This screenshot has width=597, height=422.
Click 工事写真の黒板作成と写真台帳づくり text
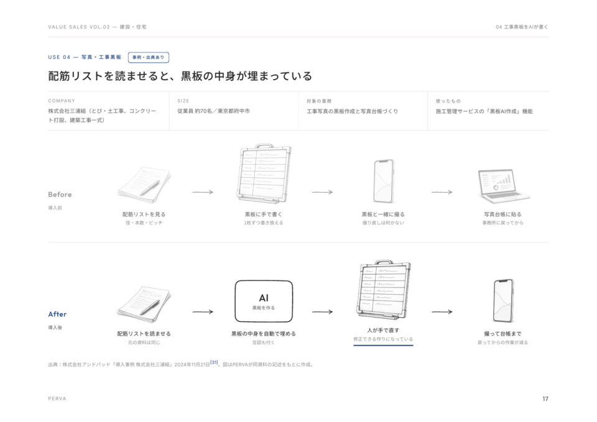pyautogui.click(x=353, y=111)
